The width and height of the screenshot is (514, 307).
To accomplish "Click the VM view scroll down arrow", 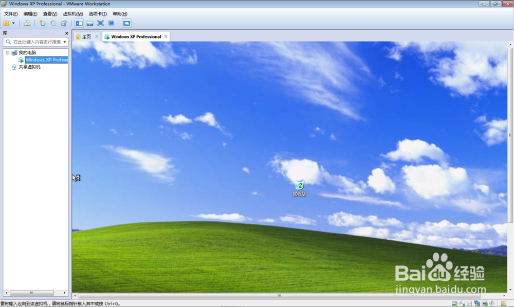I will click(510, 290).
